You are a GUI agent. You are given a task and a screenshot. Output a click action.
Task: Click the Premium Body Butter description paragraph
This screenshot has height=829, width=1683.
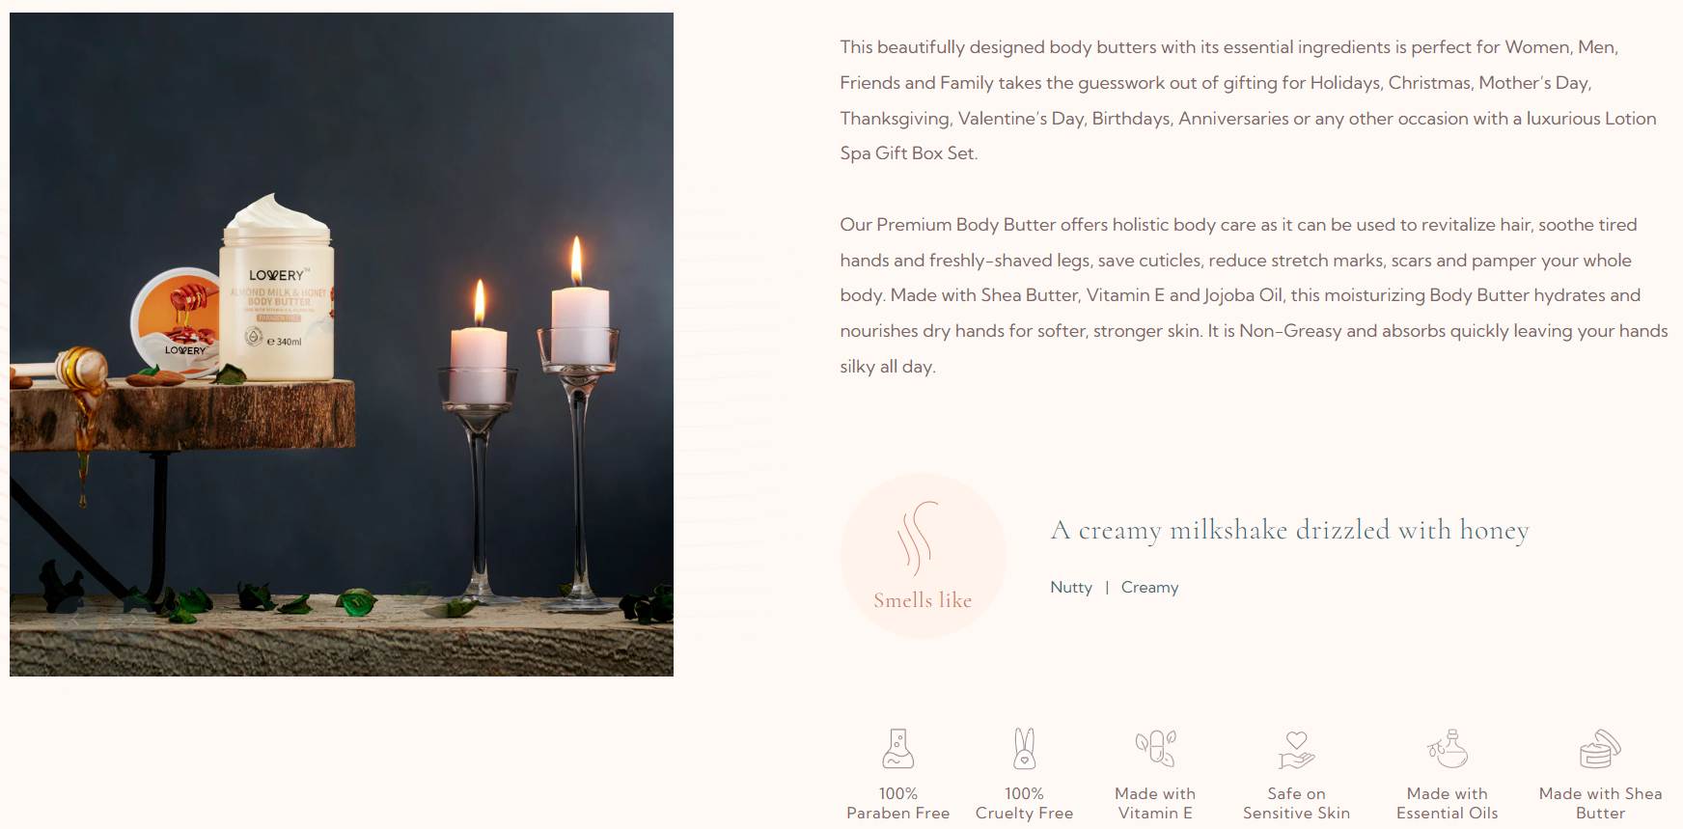click(x=1254, y=295)
